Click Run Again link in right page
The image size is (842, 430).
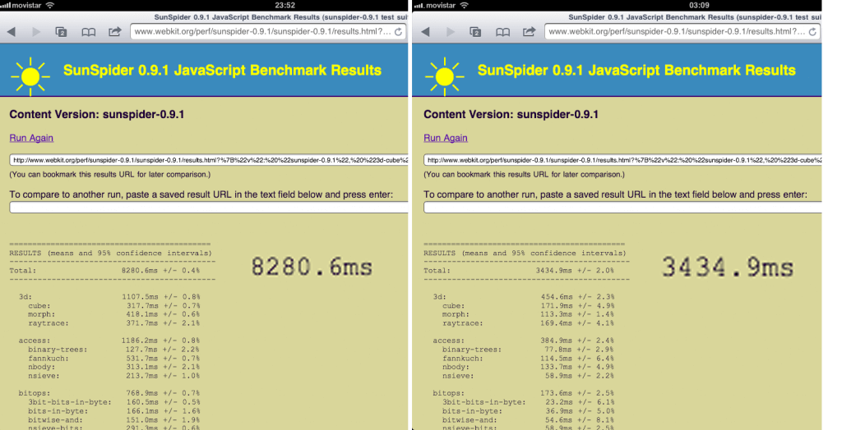[446, 138]
